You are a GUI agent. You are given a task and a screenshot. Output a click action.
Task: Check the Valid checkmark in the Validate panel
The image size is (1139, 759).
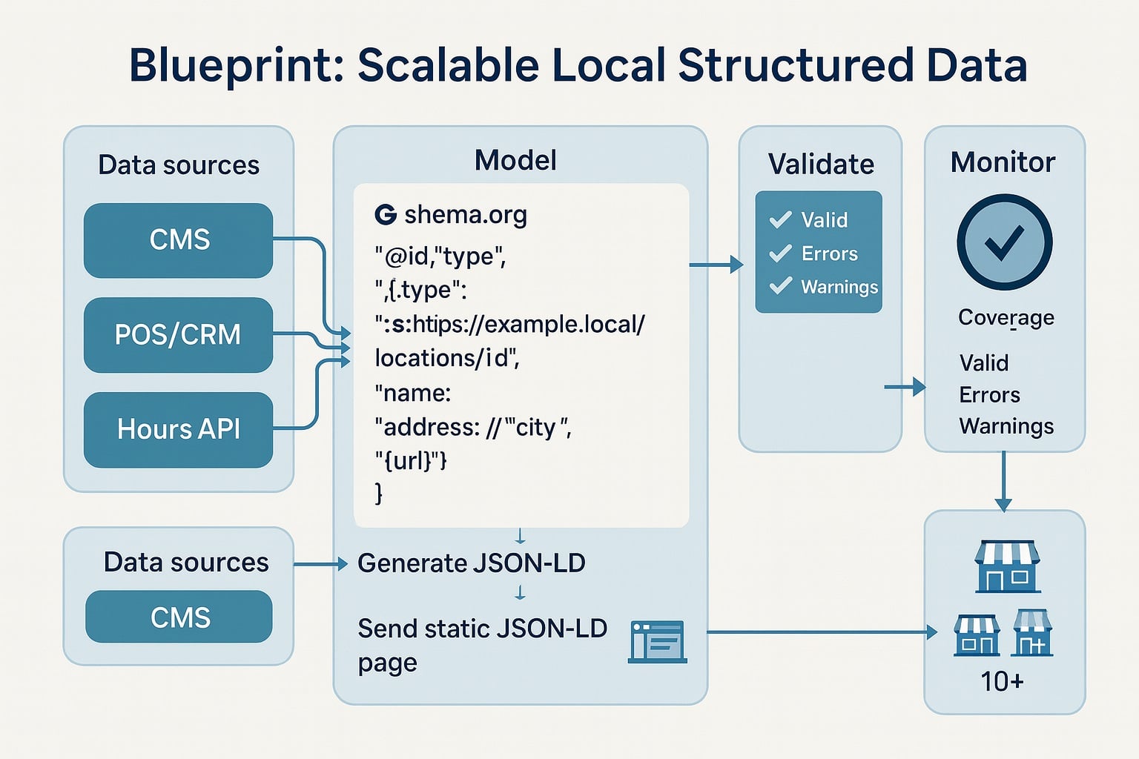(x=780, y=219)
